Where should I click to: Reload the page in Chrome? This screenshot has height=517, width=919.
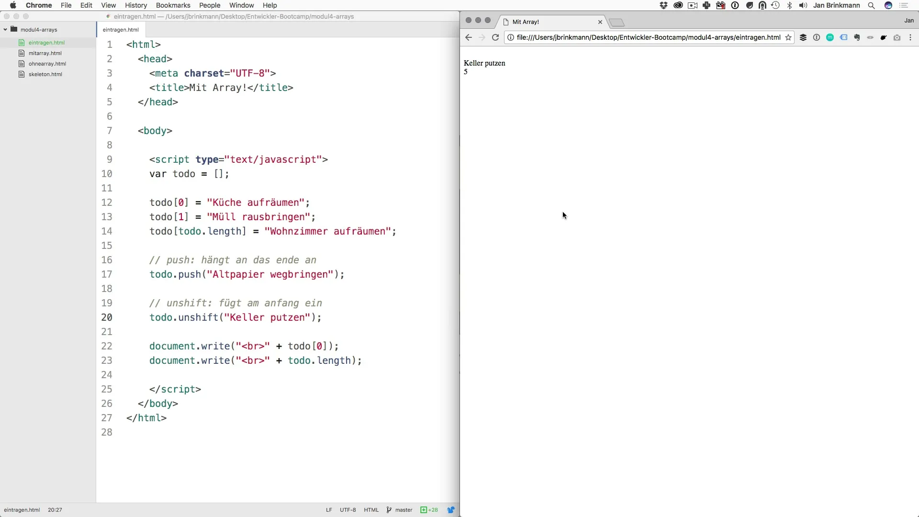[495, 37]
